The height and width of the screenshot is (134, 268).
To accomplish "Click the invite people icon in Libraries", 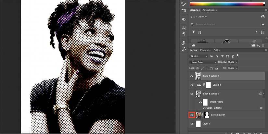I will (x=263, y=17).
